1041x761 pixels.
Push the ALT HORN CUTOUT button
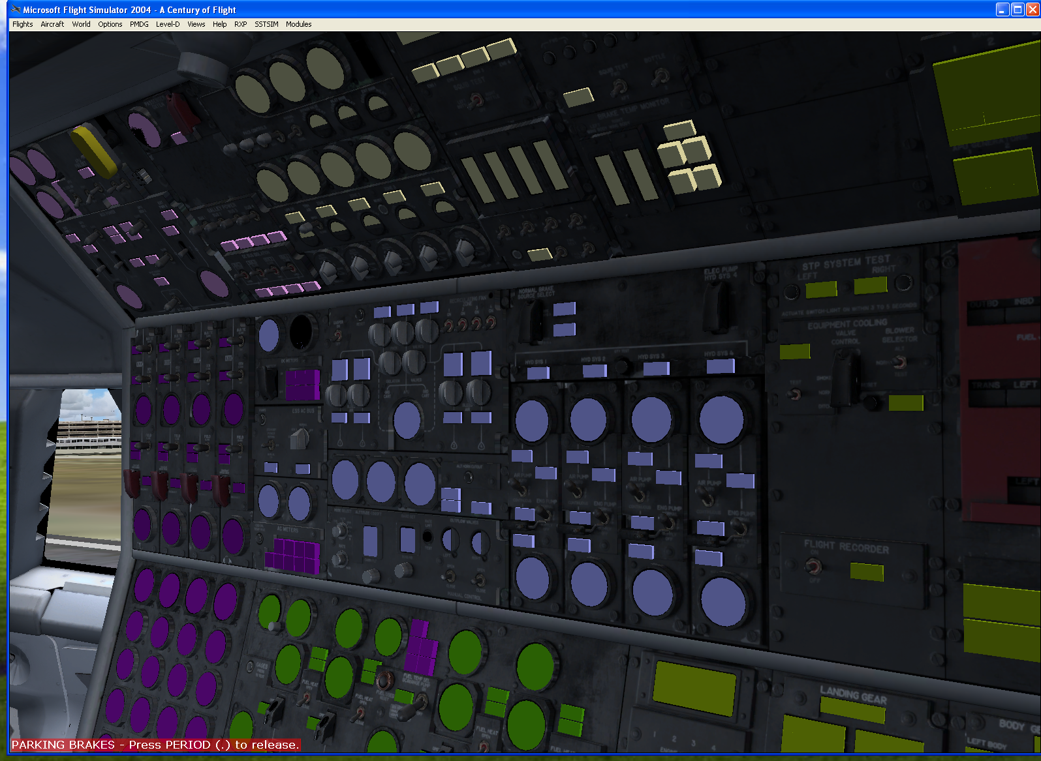[468, 477]
